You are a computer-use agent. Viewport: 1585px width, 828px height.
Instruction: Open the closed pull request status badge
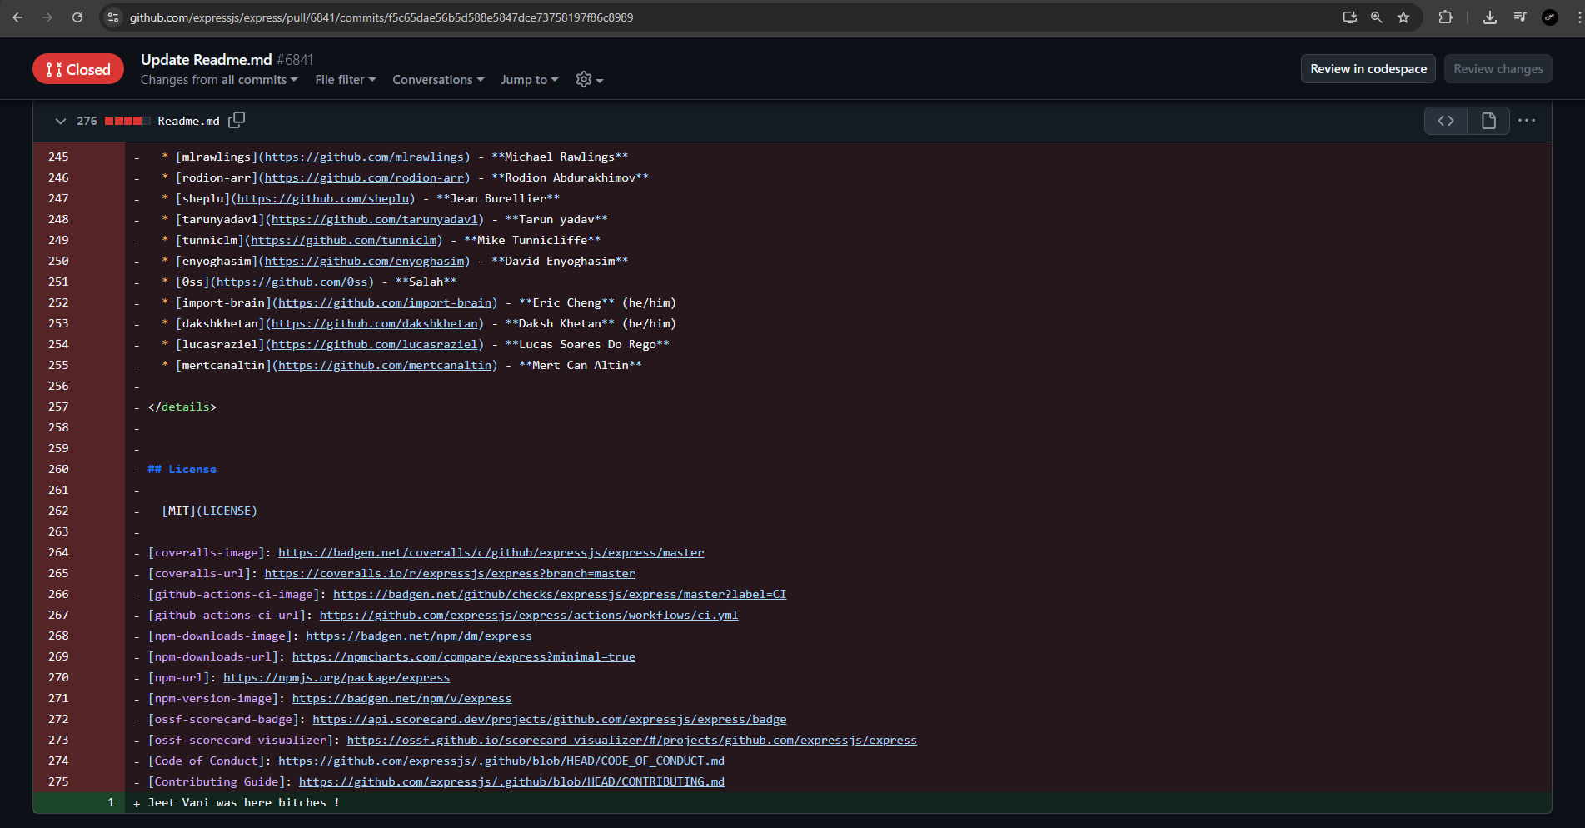click(77, 69)
